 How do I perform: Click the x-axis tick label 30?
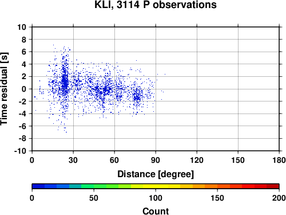[x=73, y=160]
